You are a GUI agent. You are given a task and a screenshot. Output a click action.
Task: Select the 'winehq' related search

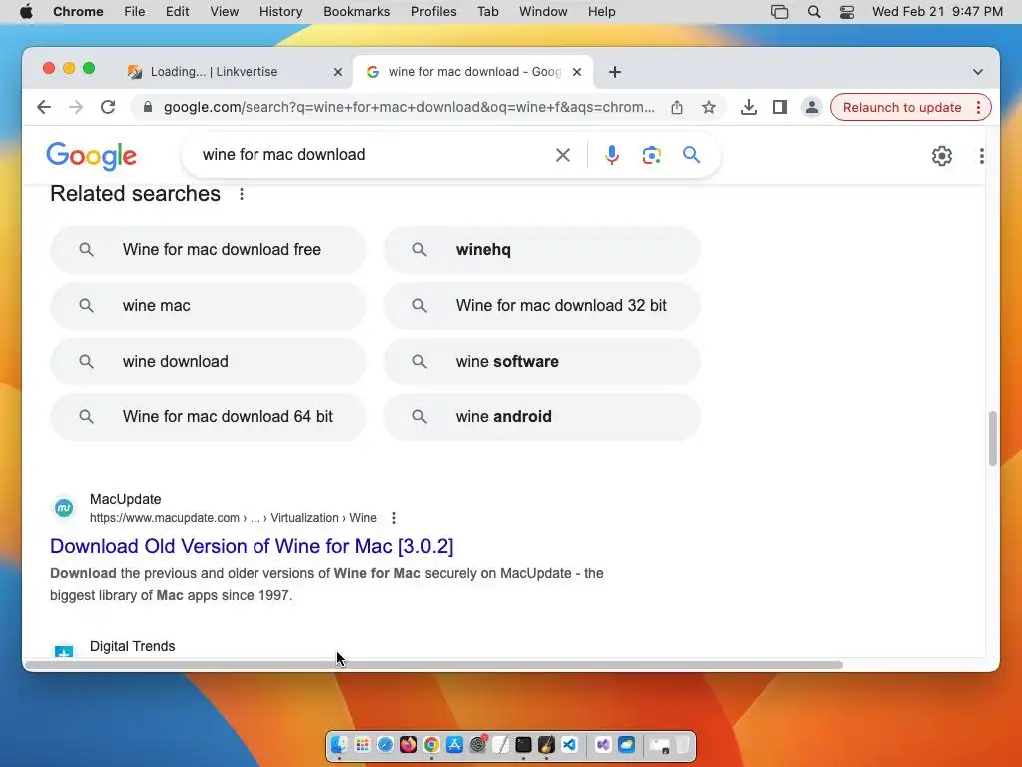pos(542,249)
